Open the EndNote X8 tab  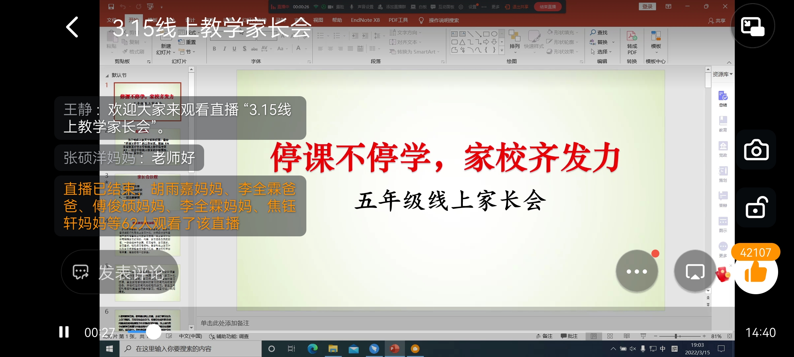click(365, 20)
